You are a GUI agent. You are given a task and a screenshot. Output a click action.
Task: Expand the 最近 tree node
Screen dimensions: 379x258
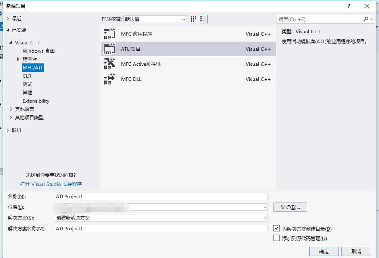coord(8,19)
